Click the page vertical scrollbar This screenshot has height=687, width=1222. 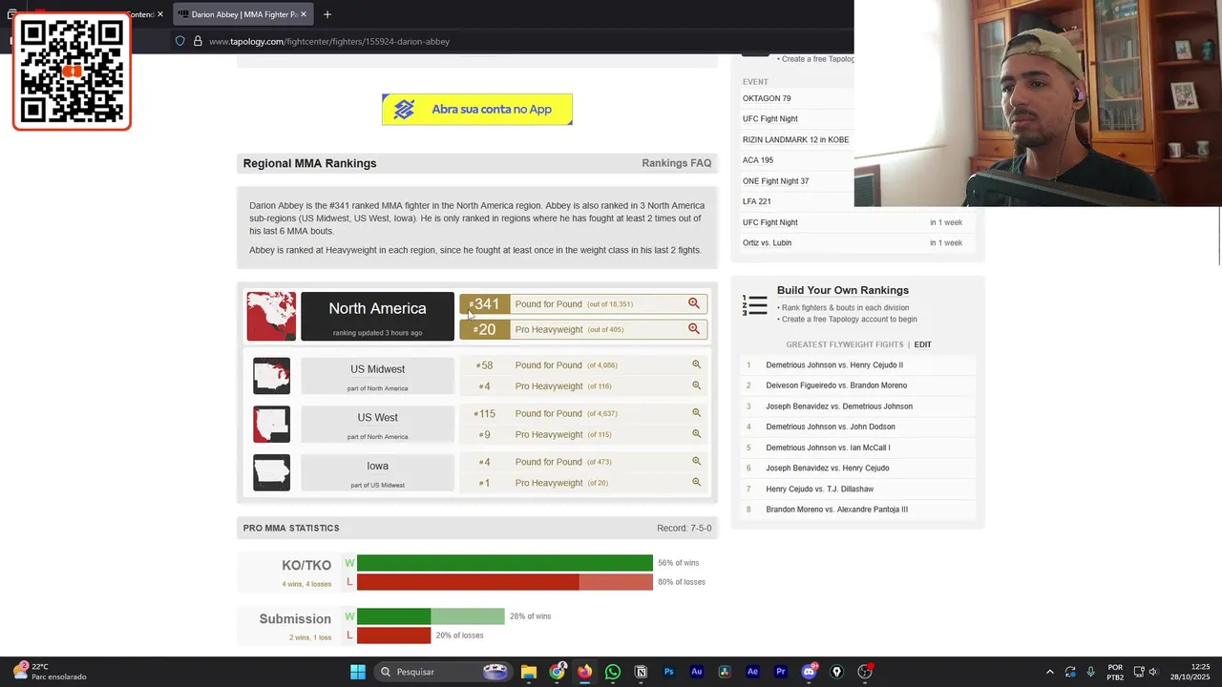(x=1217, y=237)
